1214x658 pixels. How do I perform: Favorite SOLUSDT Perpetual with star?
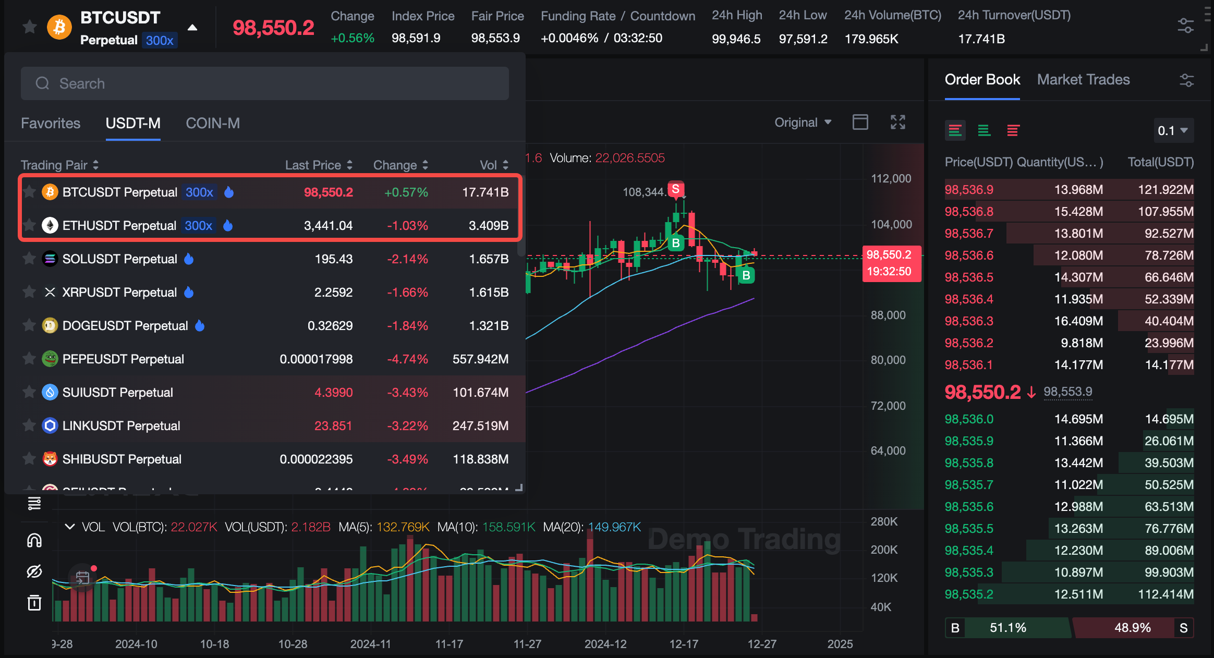[29, 259]
